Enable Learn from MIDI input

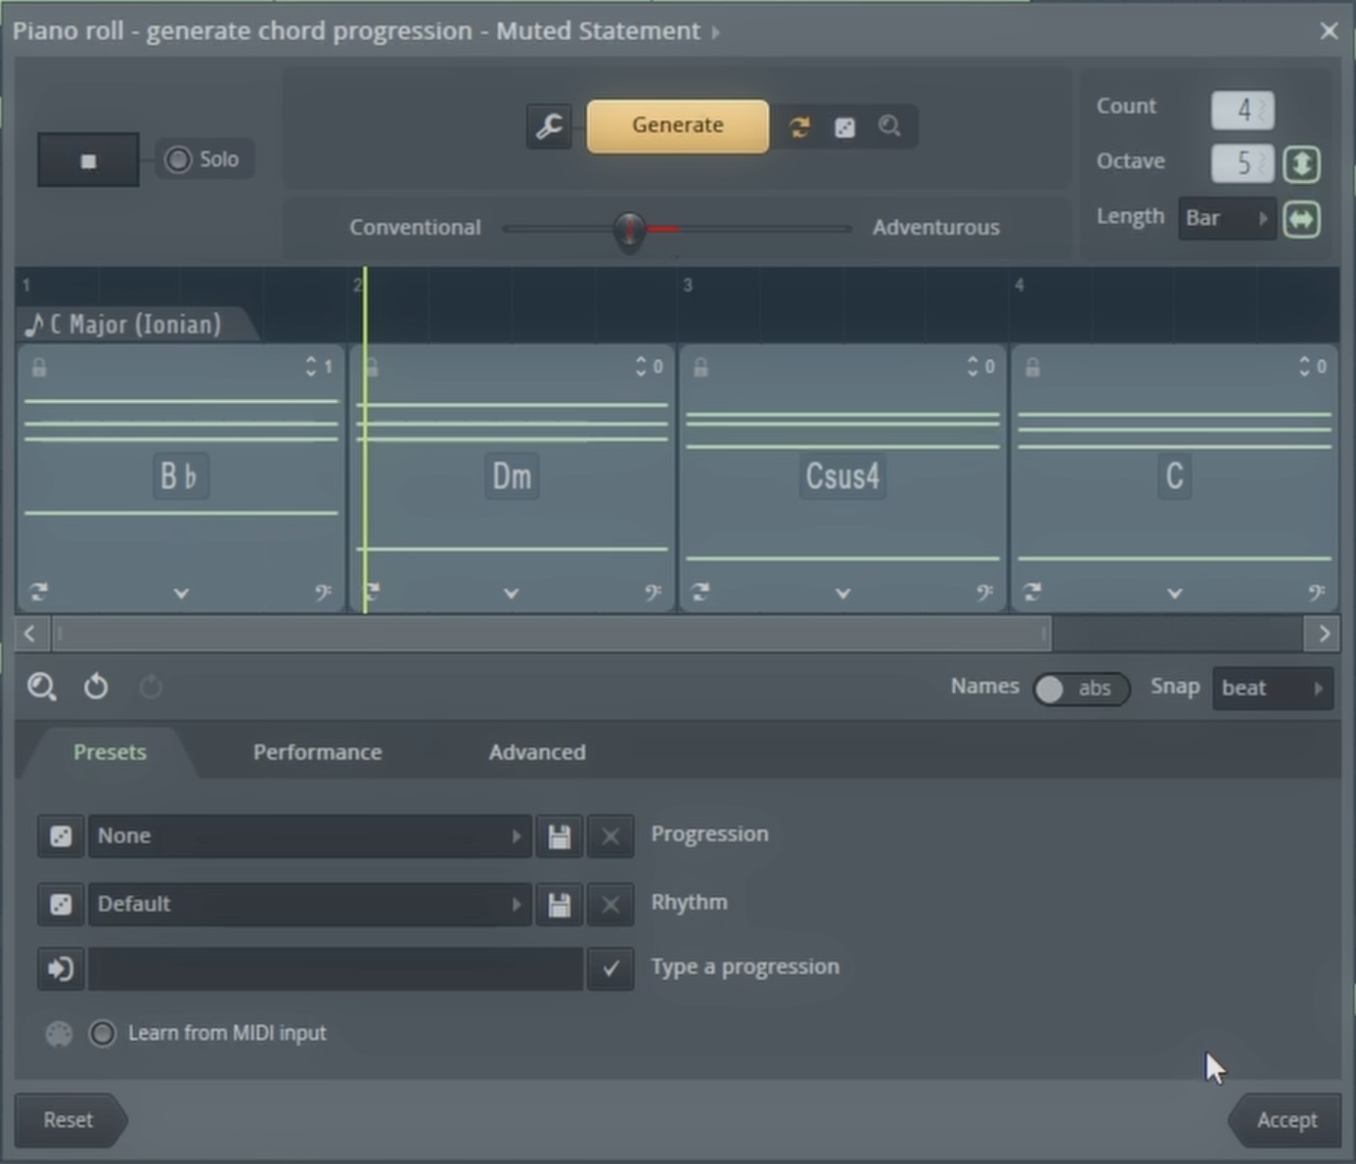tap(102, 1033)
